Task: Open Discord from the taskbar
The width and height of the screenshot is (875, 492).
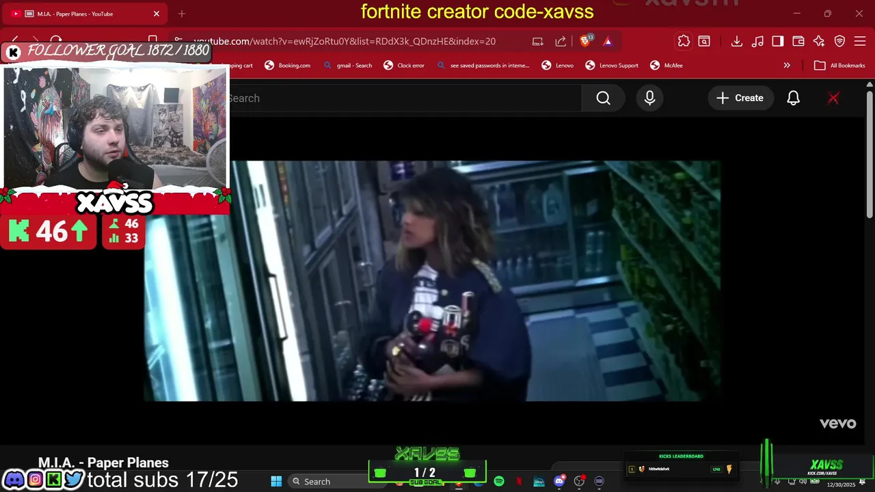Action: point(559,482)
